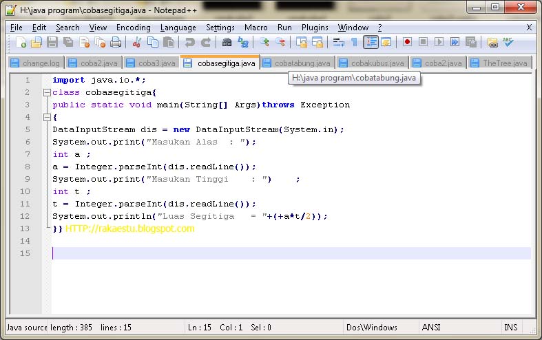The image size is (542, 340).
Task: Open the Language menu
Action: tap(178, 28)
